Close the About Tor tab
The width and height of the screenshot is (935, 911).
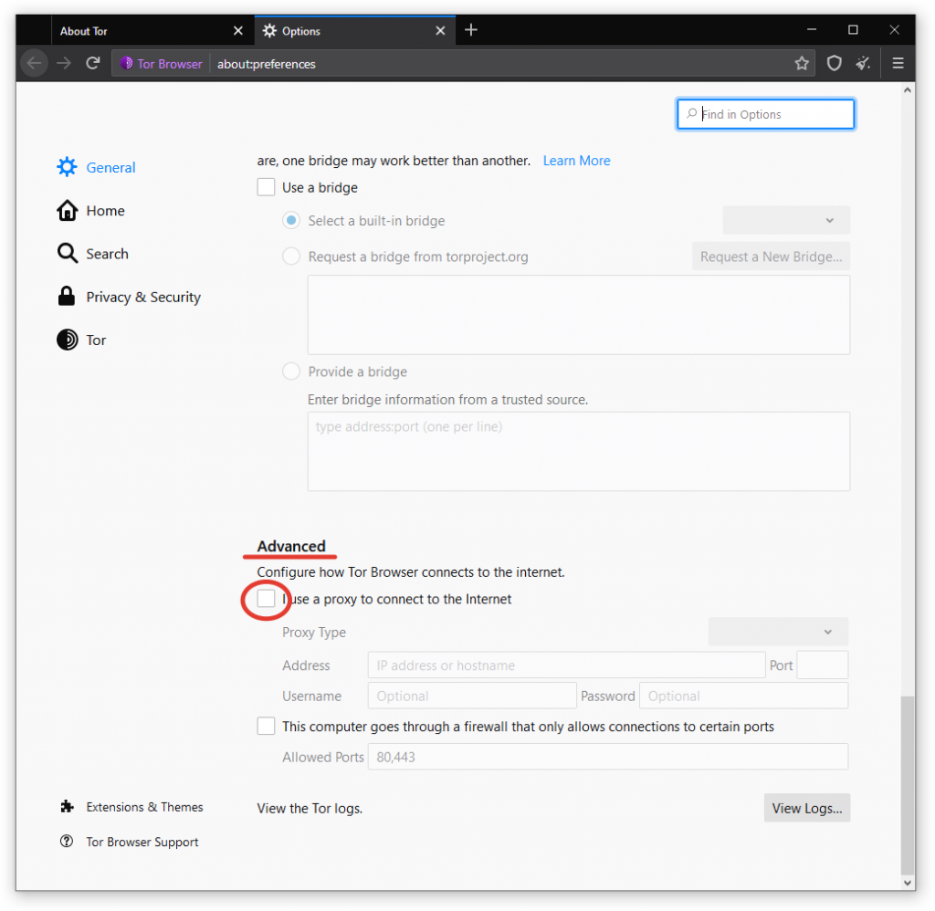pos(238,30)
